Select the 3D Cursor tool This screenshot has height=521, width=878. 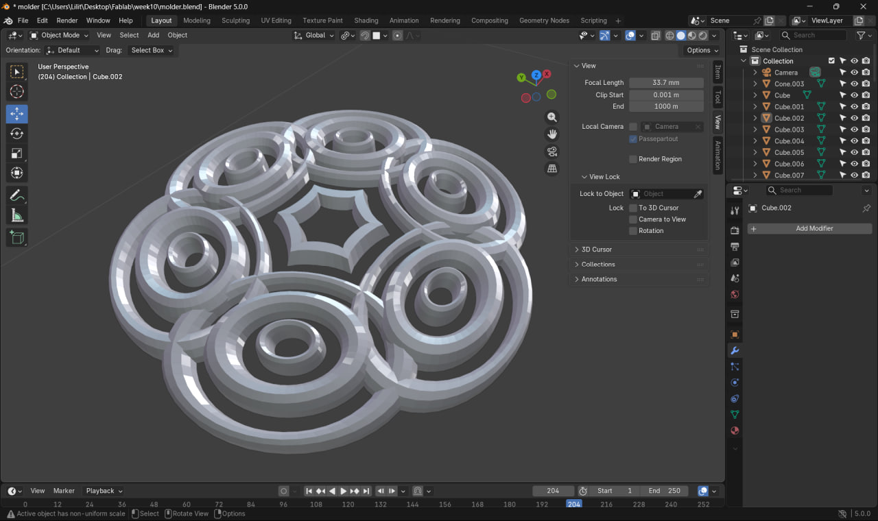pos(17,92)
